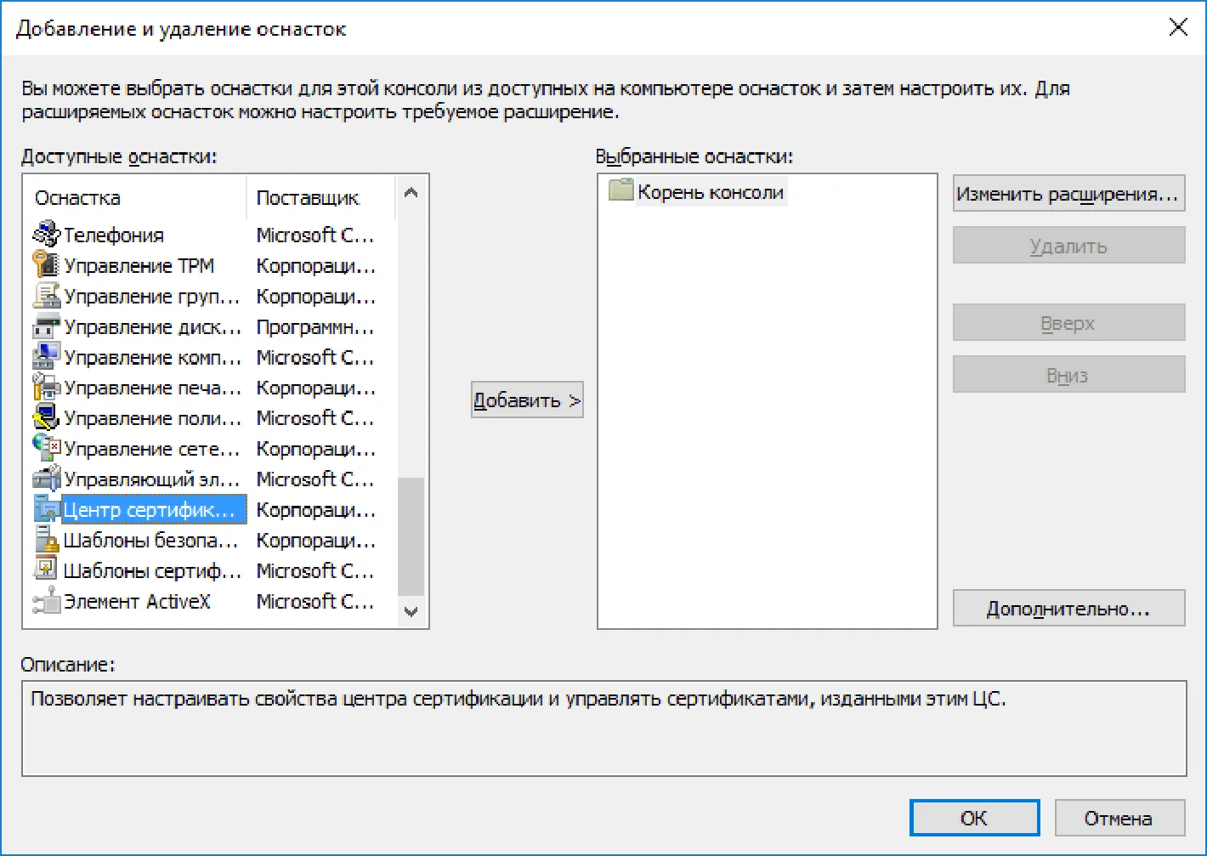Click the Управление сете... network icon
The image size is (1207, 856).
tap(47, 448)
